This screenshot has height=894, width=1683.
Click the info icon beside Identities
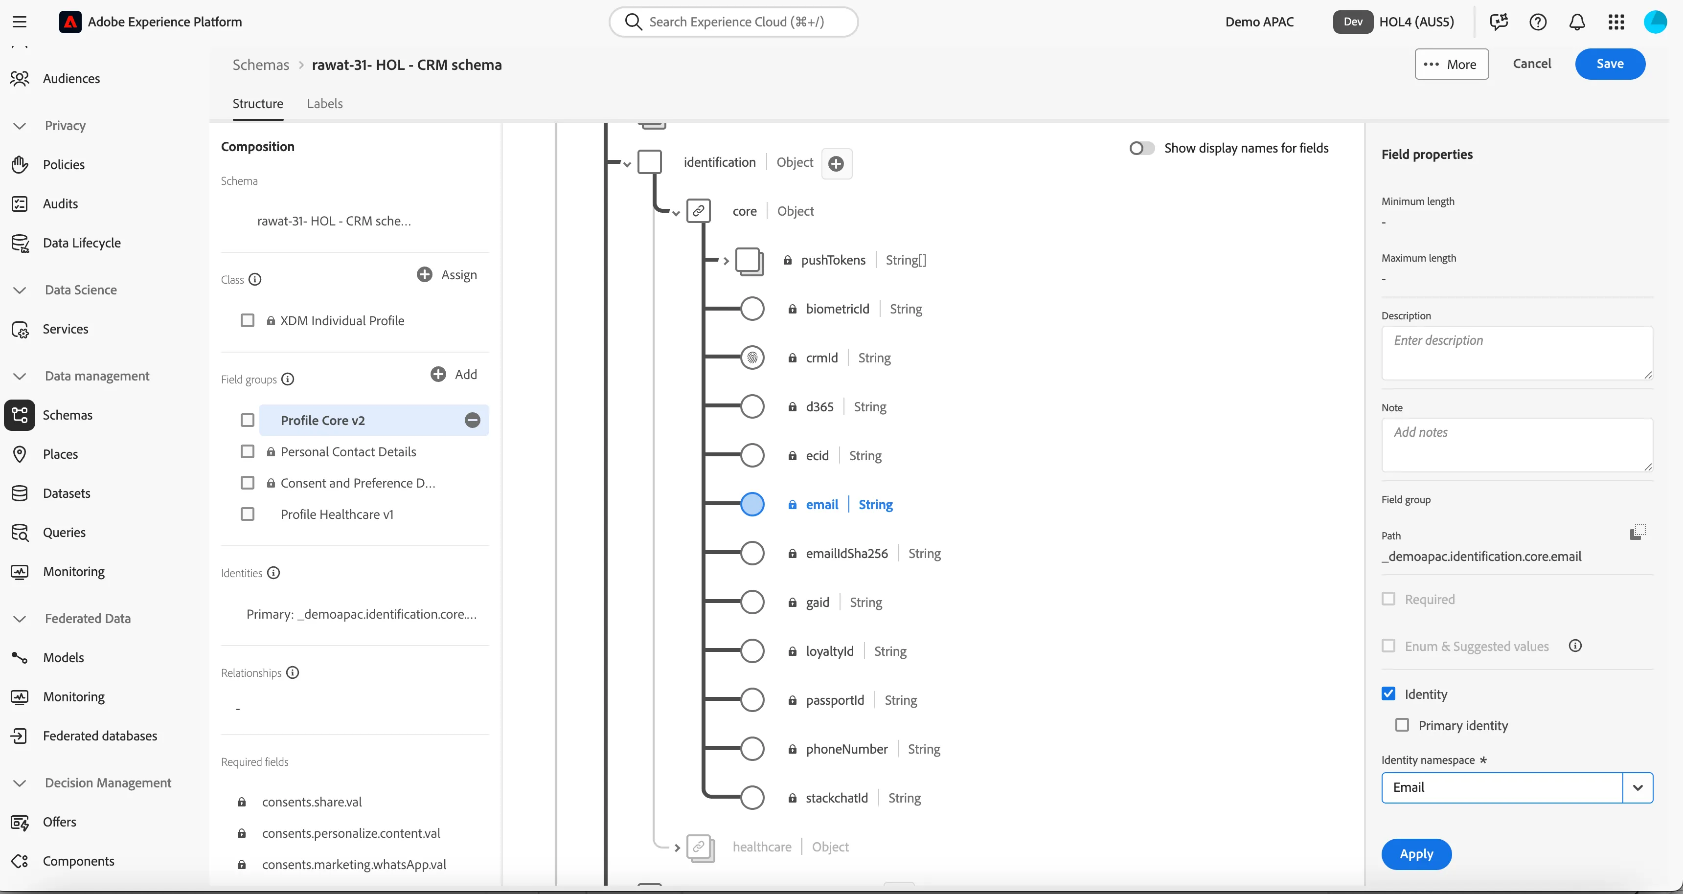click(x=274, y=573)
